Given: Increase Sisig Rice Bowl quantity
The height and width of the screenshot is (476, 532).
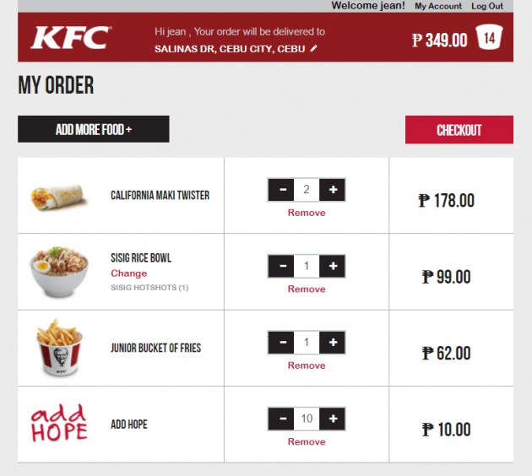Looking at the screenshot, I should tap(333, 266).
